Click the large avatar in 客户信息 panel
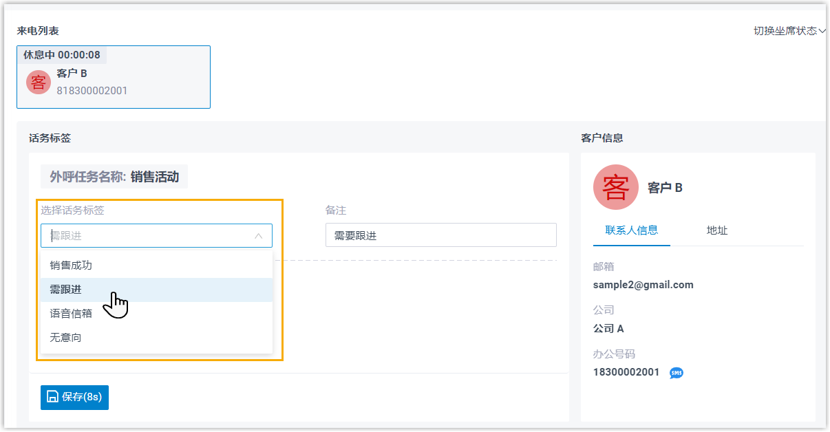The image size is (830, 432). pyautogui.click(x=615, y=187)
